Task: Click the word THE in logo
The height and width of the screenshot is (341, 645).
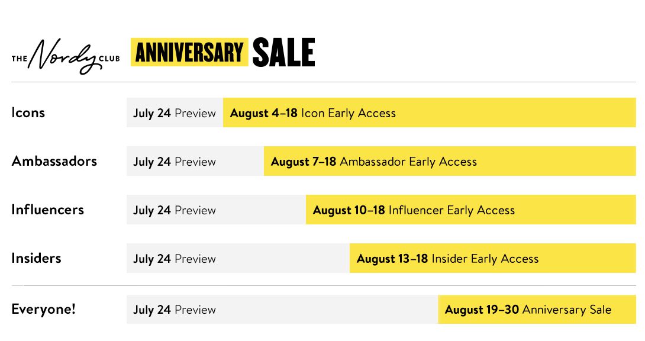Action: (x=19, y=59)
